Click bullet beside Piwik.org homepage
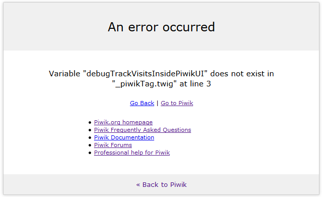The width and height of the screenshot is (322, 197). click(90, 123)
